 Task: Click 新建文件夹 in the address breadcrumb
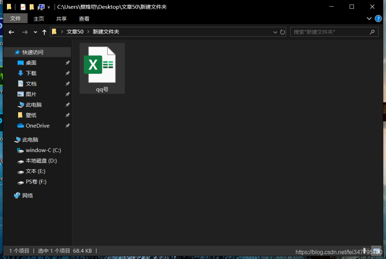106,32
